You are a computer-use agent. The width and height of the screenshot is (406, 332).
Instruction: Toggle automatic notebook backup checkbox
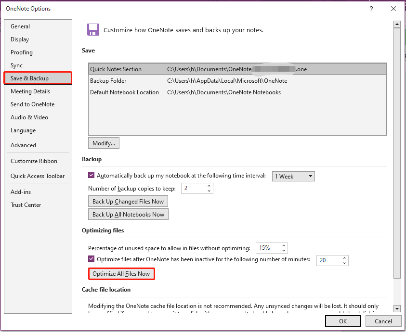coord(91,175)
